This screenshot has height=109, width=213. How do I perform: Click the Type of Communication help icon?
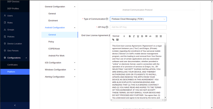107,19
